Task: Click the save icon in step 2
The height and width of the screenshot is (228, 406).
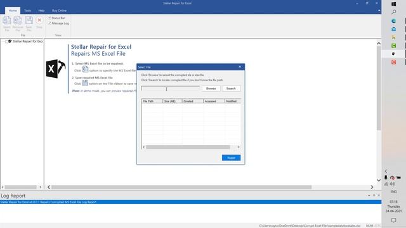Action: pyautogui.click(x=85, y=83)
